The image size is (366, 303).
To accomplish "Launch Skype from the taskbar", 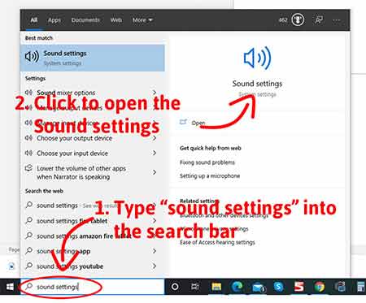I will (x=278, y=287).
